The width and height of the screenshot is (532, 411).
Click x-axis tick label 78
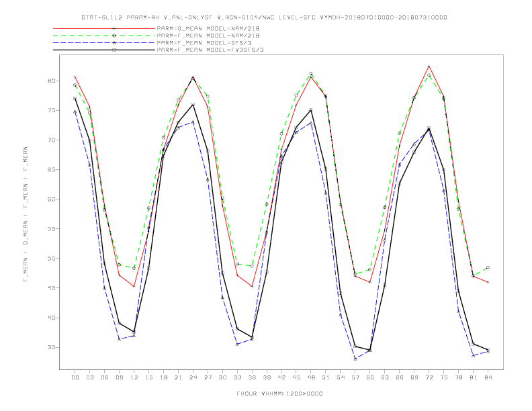click(459, 377)
